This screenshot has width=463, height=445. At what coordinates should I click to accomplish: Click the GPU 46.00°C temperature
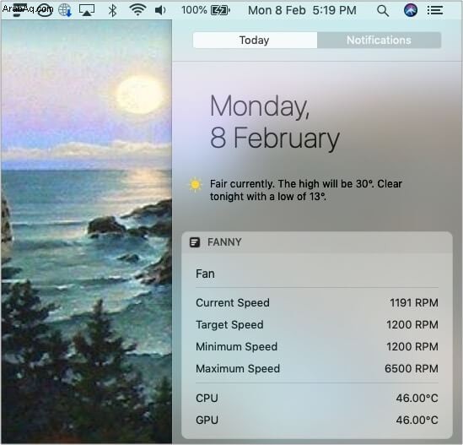pyautogui.click(x=417, y=421)
